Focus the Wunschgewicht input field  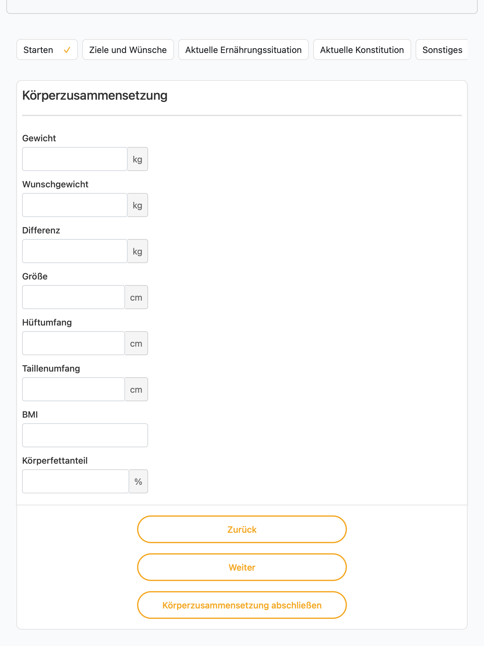(75, 205)
